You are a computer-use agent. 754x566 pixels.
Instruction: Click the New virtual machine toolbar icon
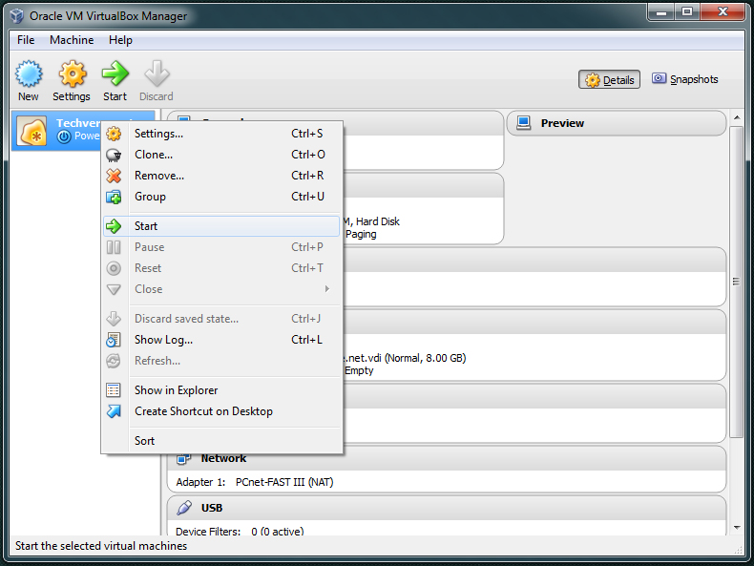click(x=29, y=74)
